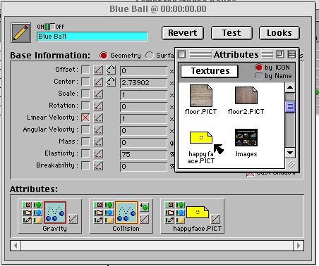Open the Textures category dropdown
Viewport: 319px width, 266px height.
click(210, 71)
